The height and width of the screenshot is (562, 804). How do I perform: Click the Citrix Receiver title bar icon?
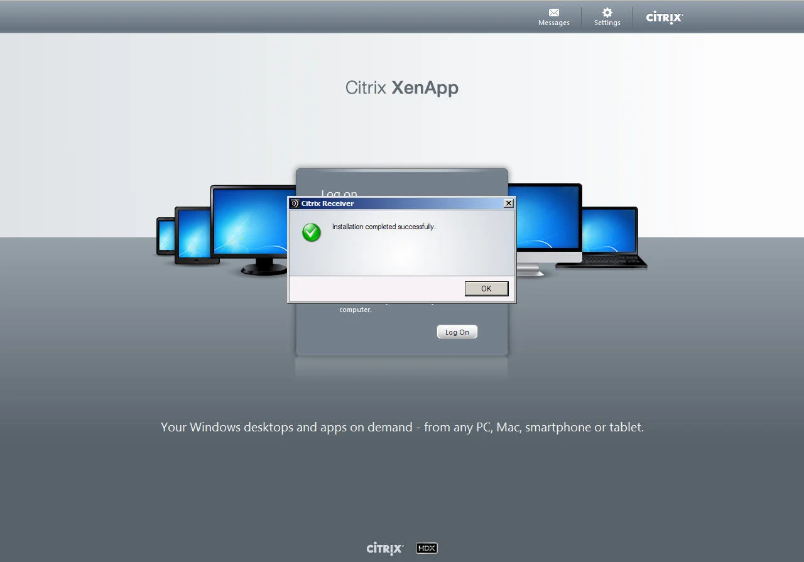(x=295, y=203)
